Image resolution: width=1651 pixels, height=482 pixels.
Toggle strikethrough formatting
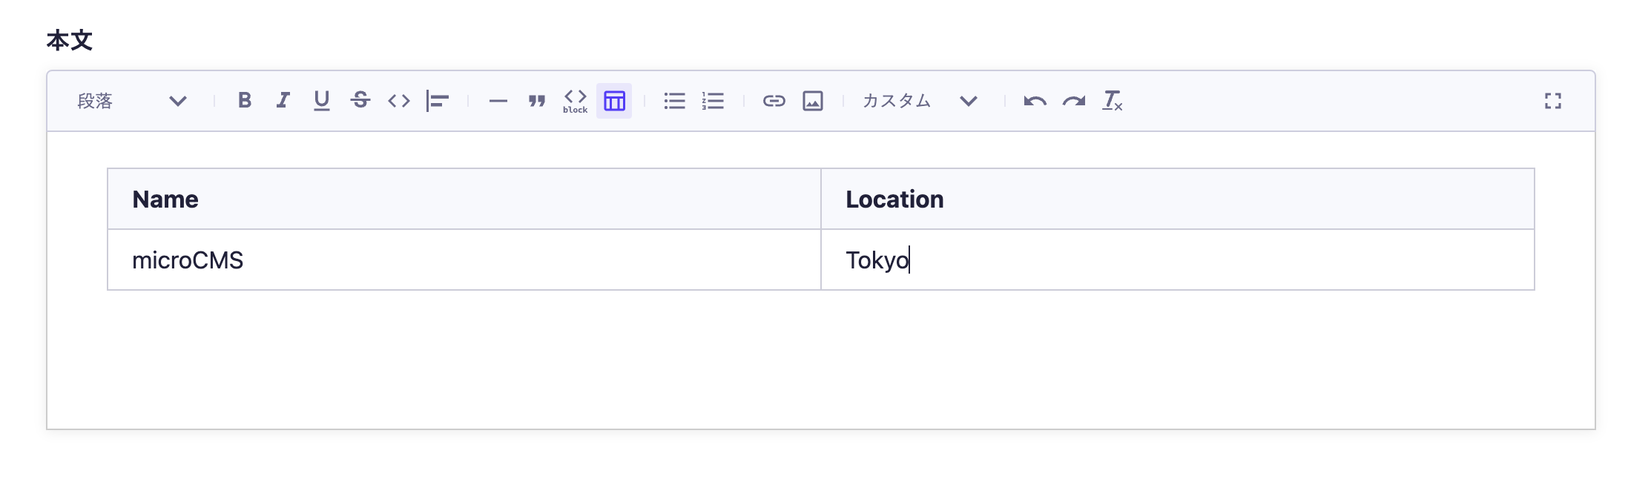(x=360, y=100)
